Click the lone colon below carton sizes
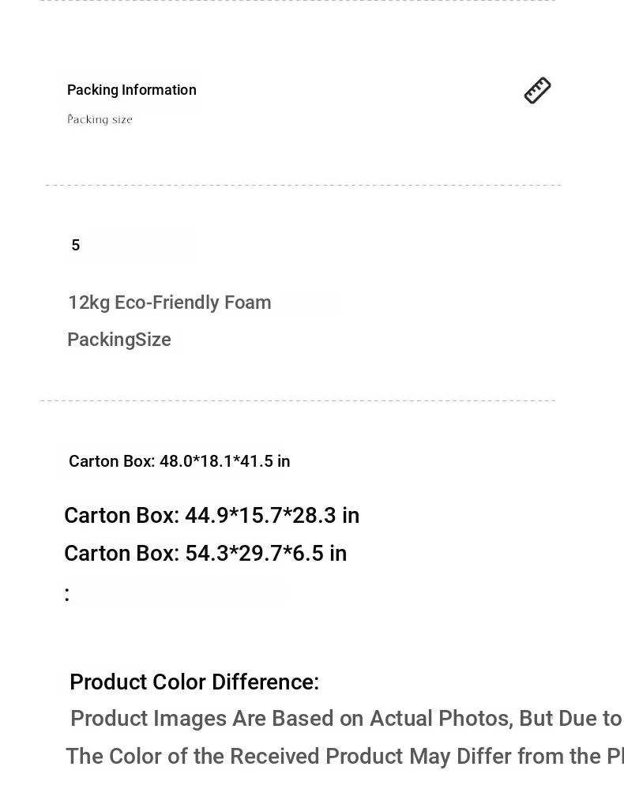Viewport: 624px width, 789px height. pyautogui.click(x=67, y=594)
